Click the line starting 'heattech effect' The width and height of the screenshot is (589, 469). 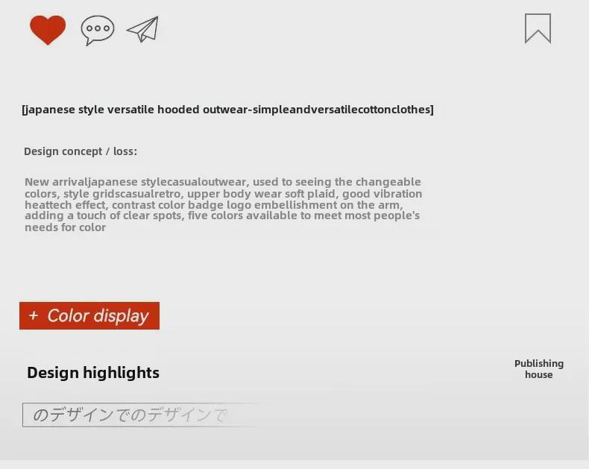pyautogui.click(x=213, y=205)
